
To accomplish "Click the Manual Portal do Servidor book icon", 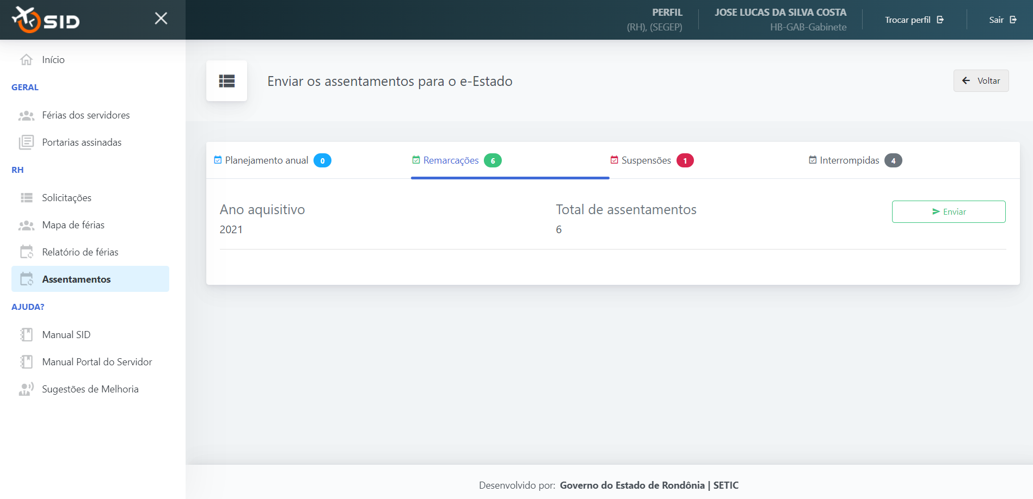I will [26, 362].
